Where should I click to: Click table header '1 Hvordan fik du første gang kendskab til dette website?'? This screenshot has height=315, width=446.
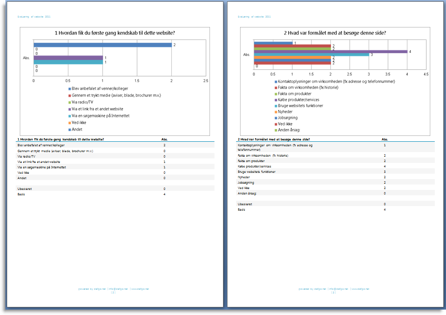pyautogui.click(x=61, y=139)
